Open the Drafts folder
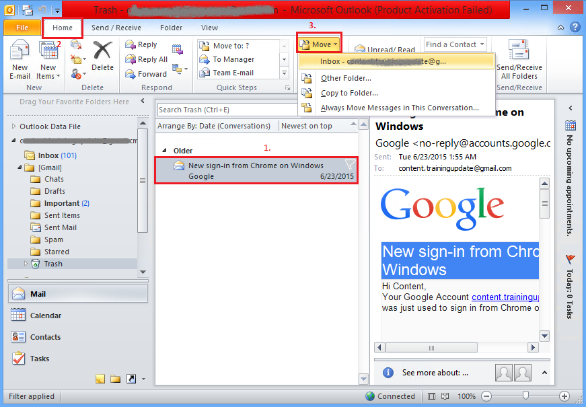Screen dimensions: 586x407 [54, 191]
